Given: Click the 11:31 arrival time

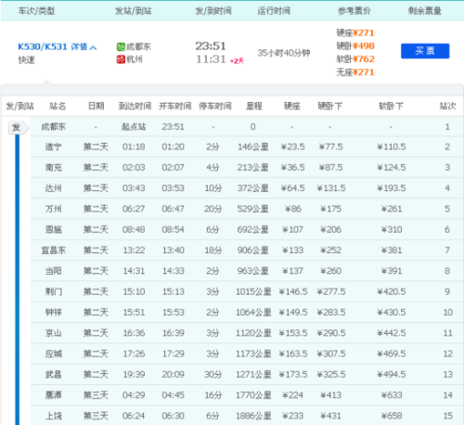Looking at the screenshot, I should click(x=211, y=59).
